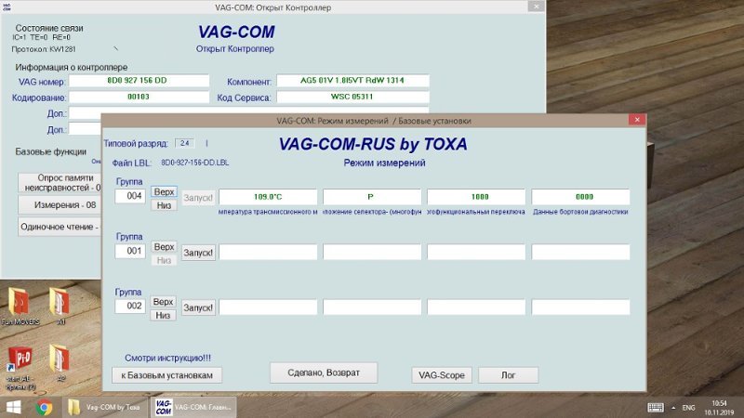Click the multifunction switch value 1000
The width and height of the screenshot is (744, 418).
[x=476, y=197]
